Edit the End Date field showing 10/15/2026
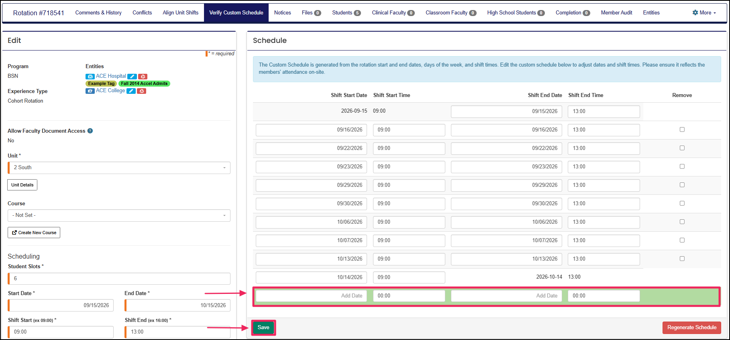This screenshot has height=340, width=730. (x=178, y=306)
